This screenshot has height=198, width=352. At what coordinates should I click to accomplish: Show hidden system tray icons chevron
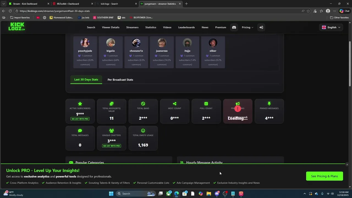coord(304,194)
